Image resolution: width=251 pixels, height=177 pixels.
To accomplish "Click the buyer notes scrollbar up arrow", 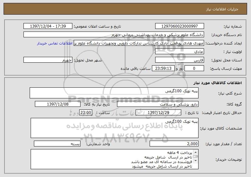I will (x=196, y=152).
